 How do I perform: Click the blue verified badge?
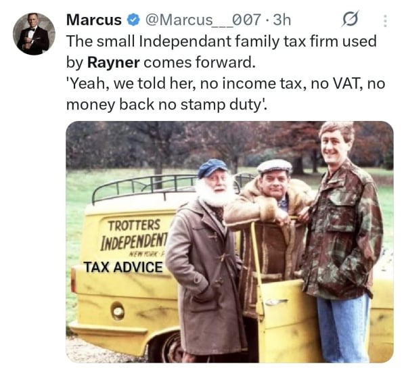(133, 20)
